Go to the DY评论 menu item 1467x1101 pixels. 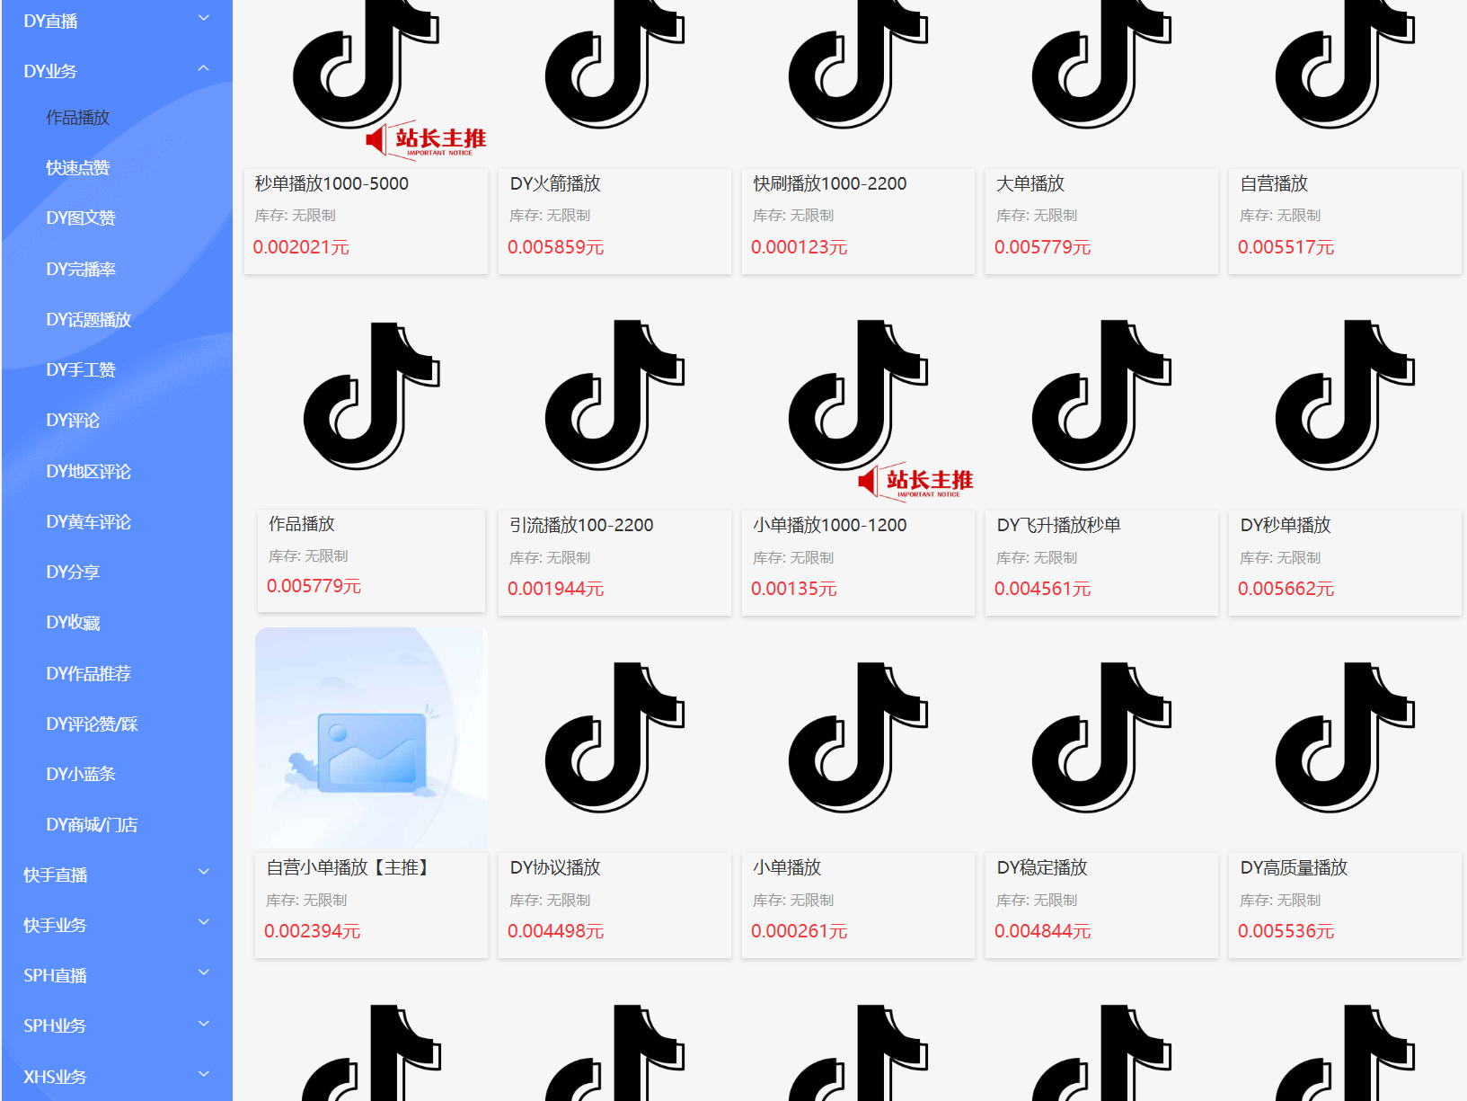coord(73,421)
